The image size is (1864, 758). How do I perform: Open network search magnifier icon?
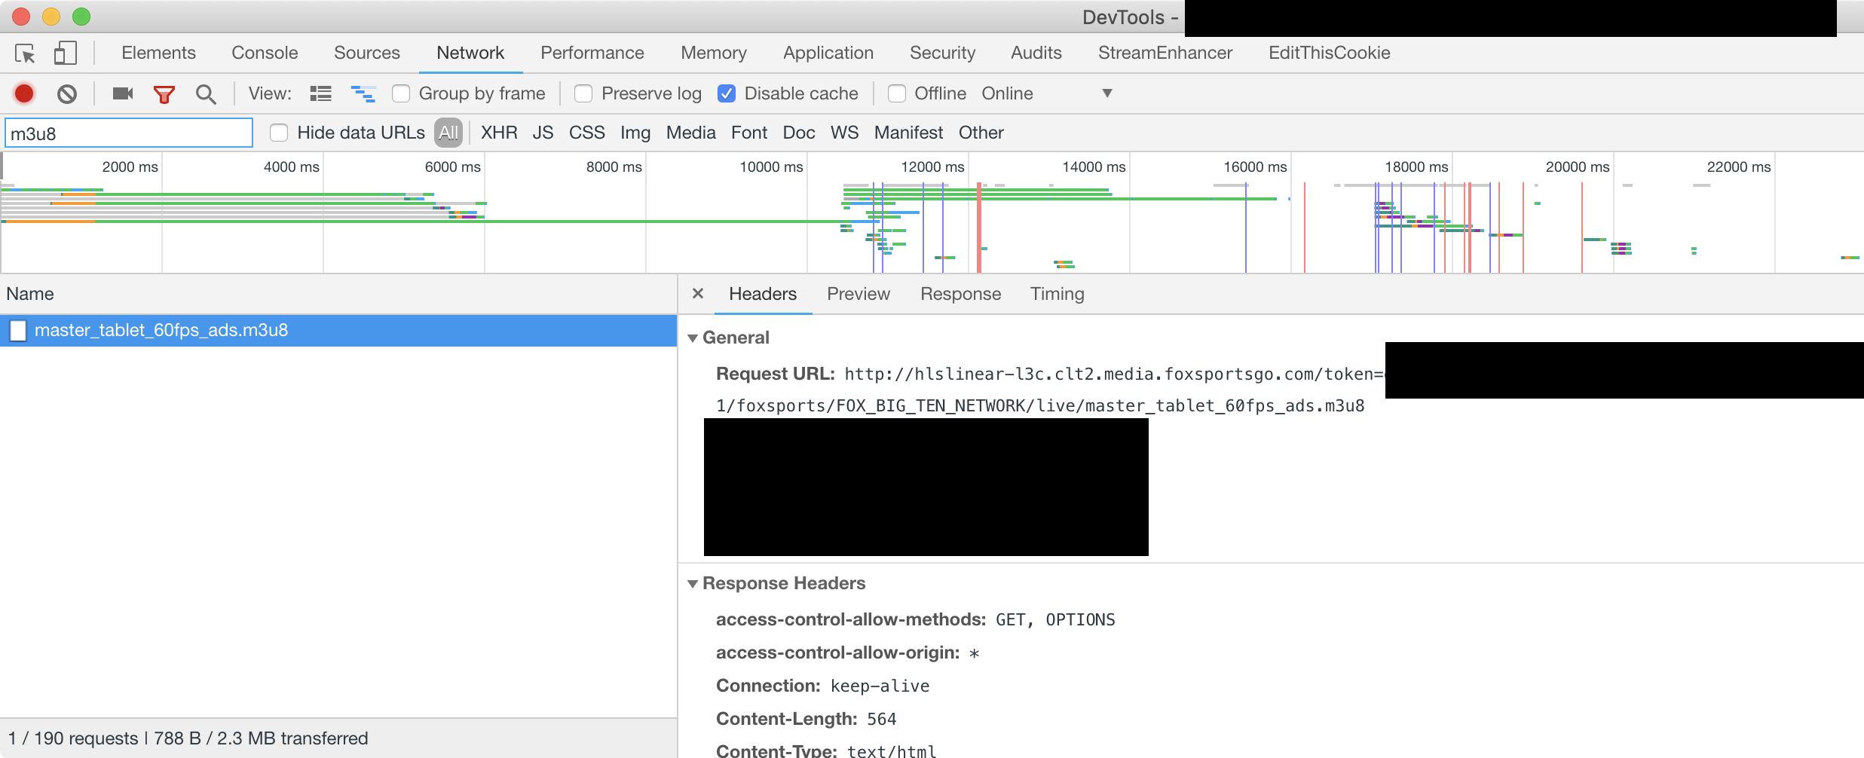[x=205, y=94]
